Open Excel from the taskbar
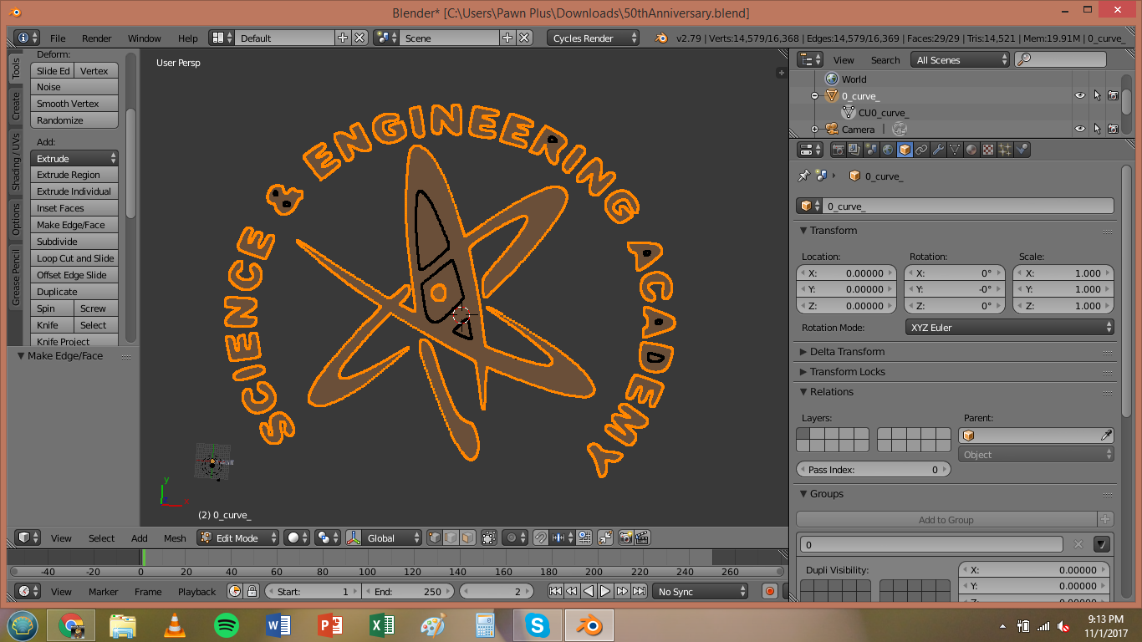The image size is (1142, 642). pos(381,624)
